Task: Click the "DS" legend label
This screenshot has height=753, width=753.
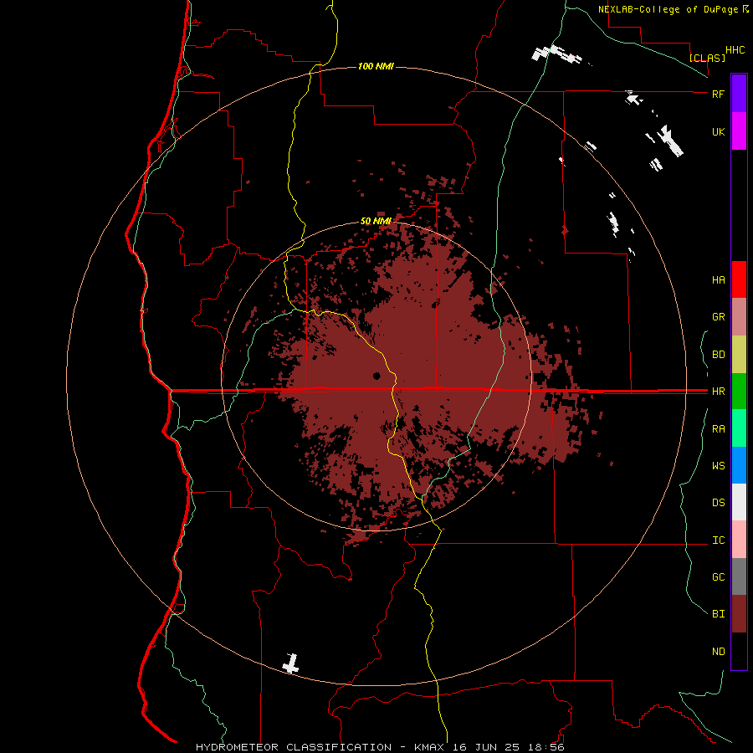Action: tap(718, 503)
